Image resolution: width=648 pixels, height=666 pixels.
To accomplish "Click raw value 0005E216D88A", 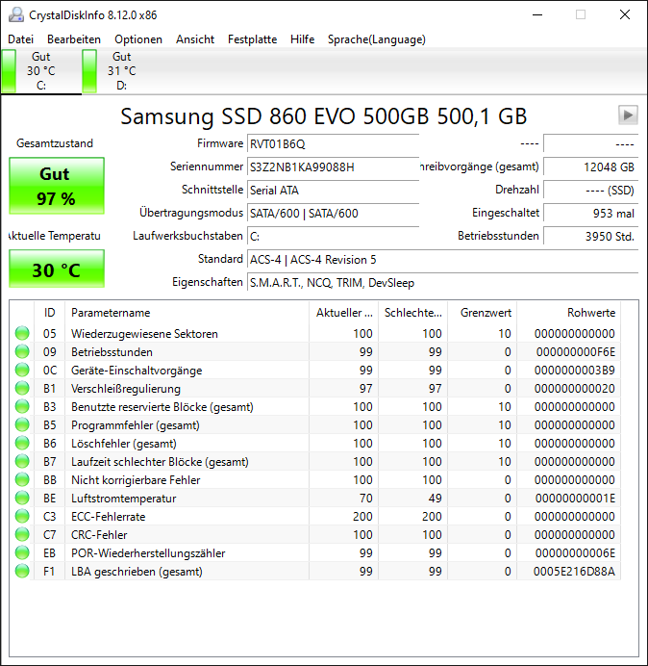I will point(574,572).
